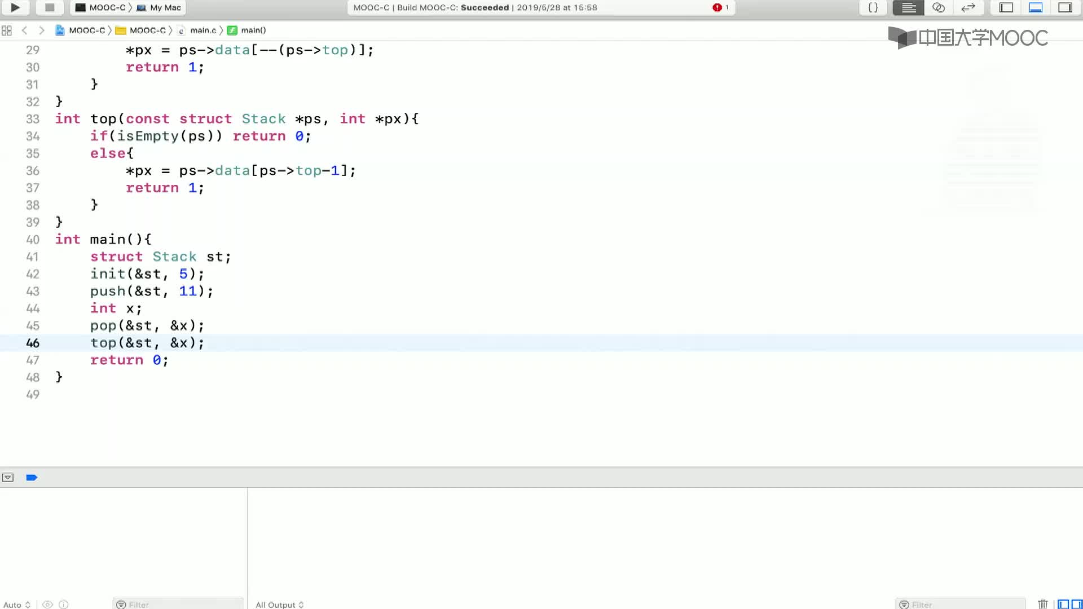The height and width of the screenshot is (609, 1083).
Task: Open the MOOC-C scheme selector
Action: (x=101, y=7)
